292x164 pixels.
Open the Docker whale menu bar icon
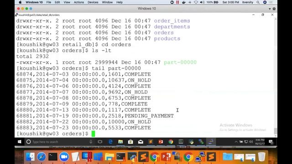coord(184,2)
